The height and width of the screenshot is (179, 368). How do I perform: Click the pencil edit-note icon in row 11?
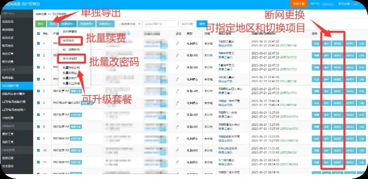(x=178, y=162)
